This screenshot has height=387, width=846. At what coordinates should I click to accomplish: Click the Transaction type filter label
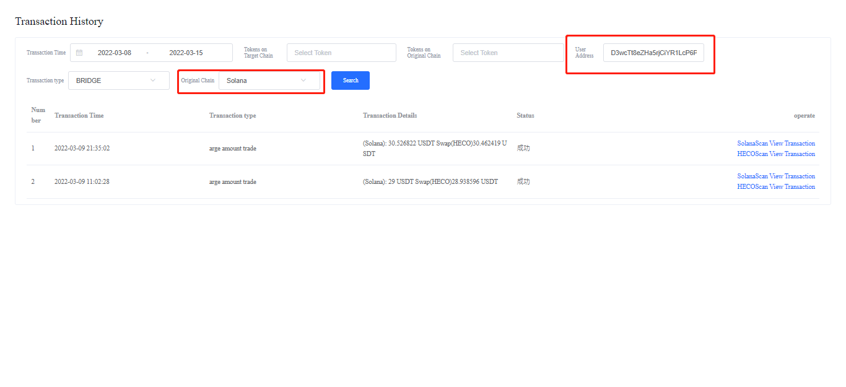(x=45, y=80)
